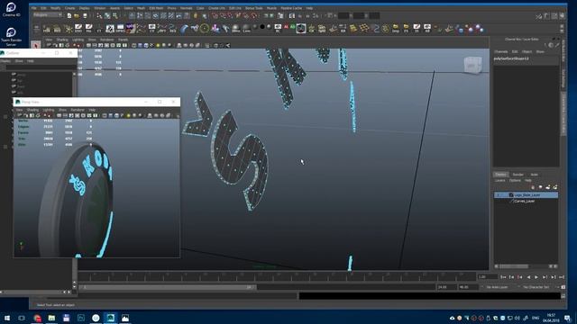Open Windows notification center icon
Screen dimensions: 577x324
pyautogui.click(x=567, y=318)
